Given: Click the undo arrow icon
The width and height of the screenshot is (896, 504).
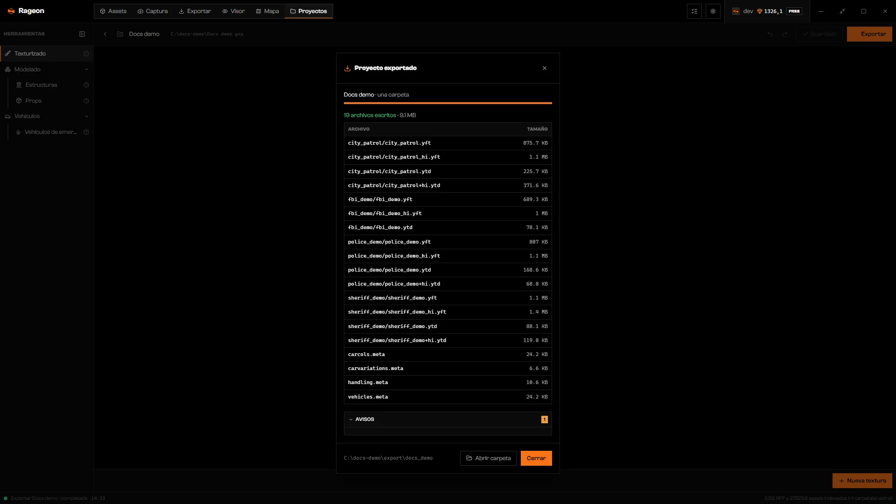Looking at the screenshot, I should (x=770, y=34).
